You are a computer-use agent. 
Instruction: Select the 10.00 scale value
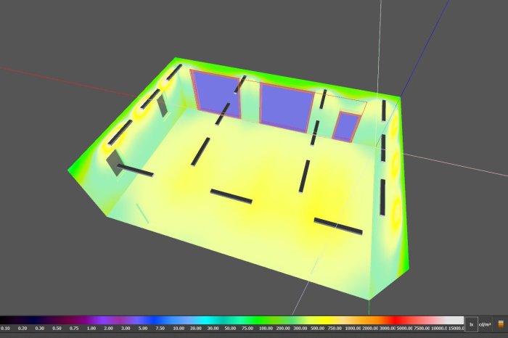click(179, 329)
